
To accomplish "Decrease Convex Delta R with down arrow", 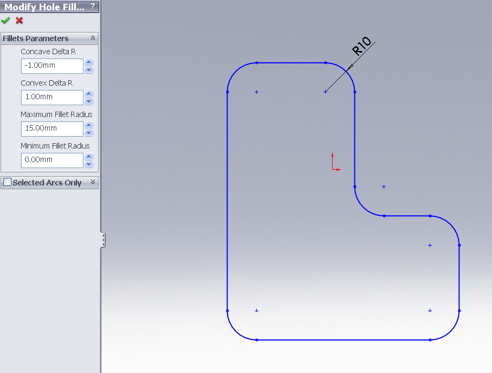I will pos(89,101).
